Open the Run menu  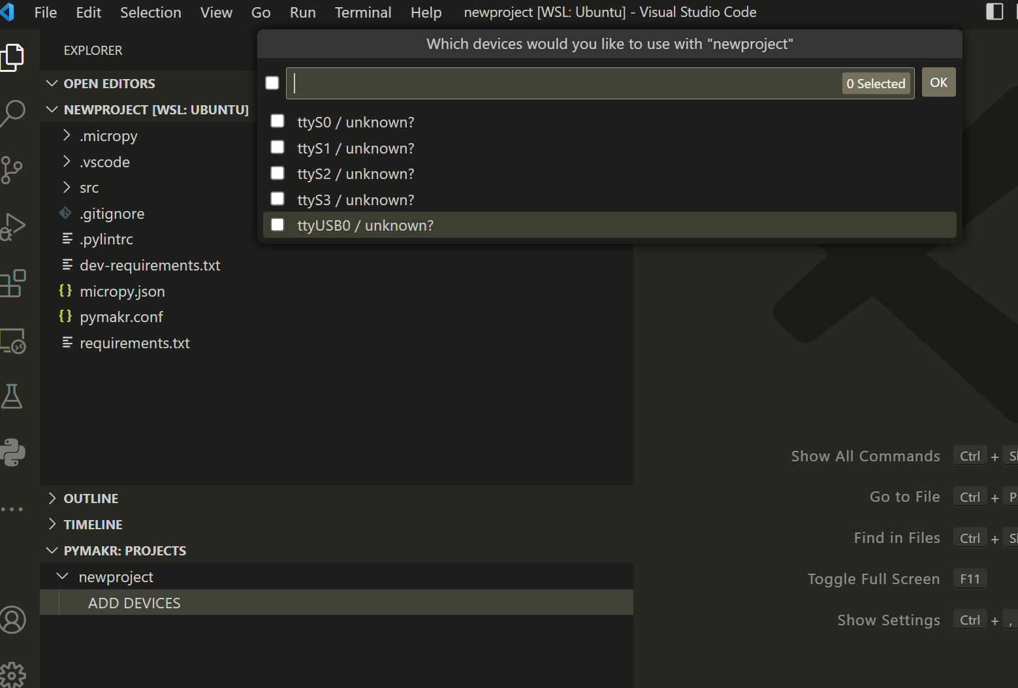click(303, 12)
